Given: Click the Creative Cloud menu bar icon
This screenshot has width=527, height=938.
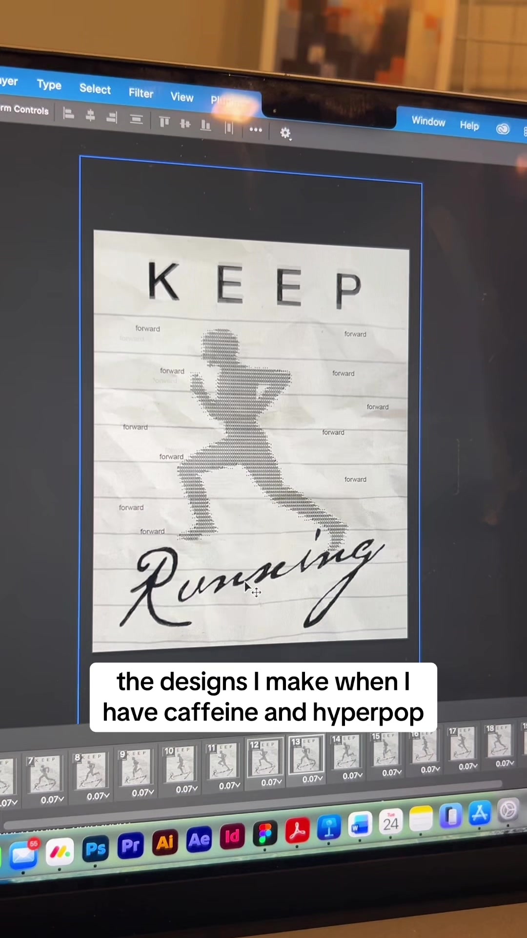Looking at the screenshot, I should [503, 129].
